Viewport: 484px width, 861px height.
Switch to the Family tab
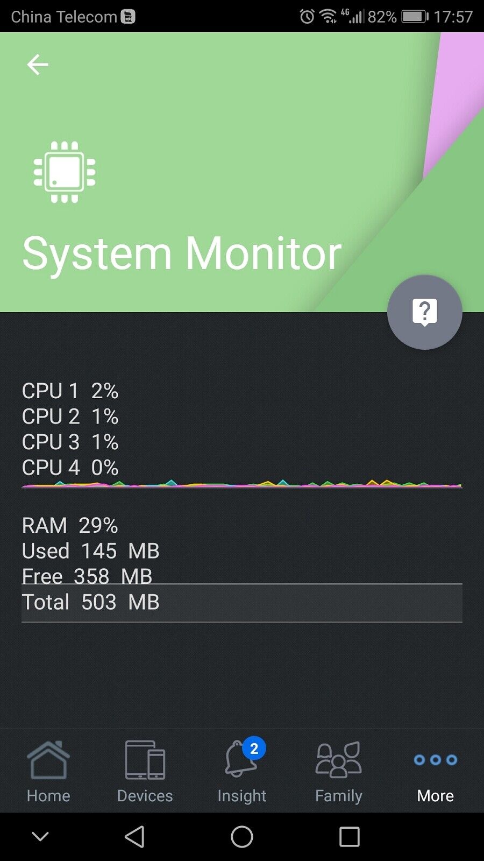[339, 771]
